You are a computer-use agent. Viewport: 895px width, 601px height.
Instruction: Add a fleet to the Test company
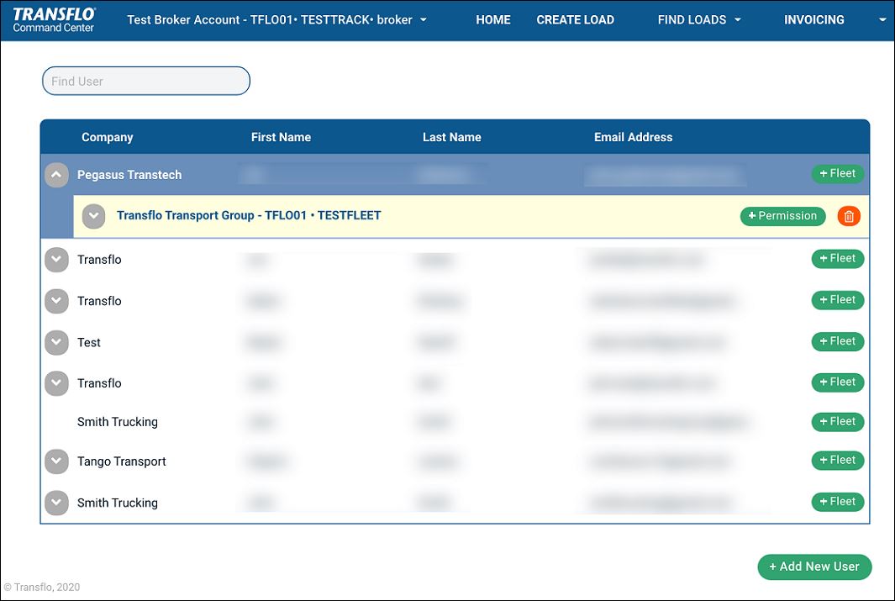(837, 341)
